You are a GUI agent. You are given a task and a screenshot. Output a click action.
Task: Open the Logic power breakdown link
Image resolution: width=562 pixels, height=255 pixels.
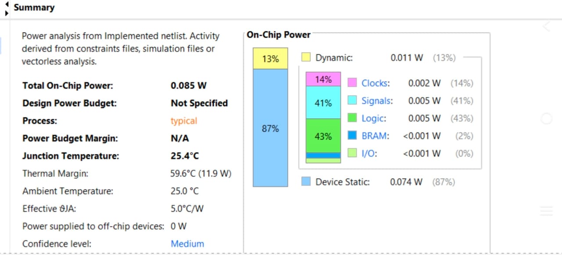[x=373, y=118]
